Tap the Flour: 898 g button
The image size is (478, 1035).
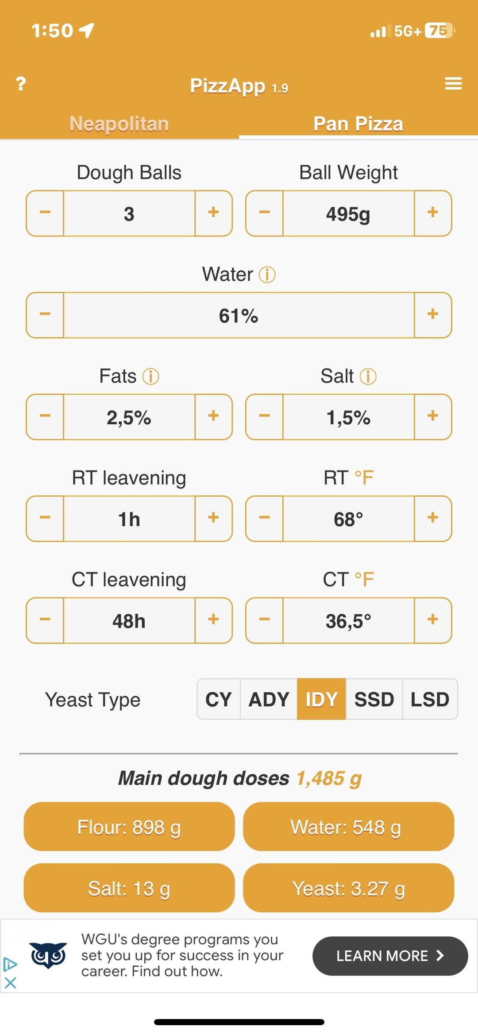(129, 827)
